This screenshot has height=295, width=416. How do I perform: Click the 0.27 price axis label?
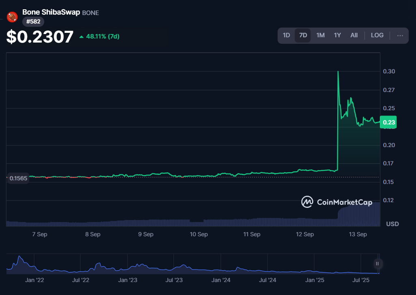coord(389,90)
